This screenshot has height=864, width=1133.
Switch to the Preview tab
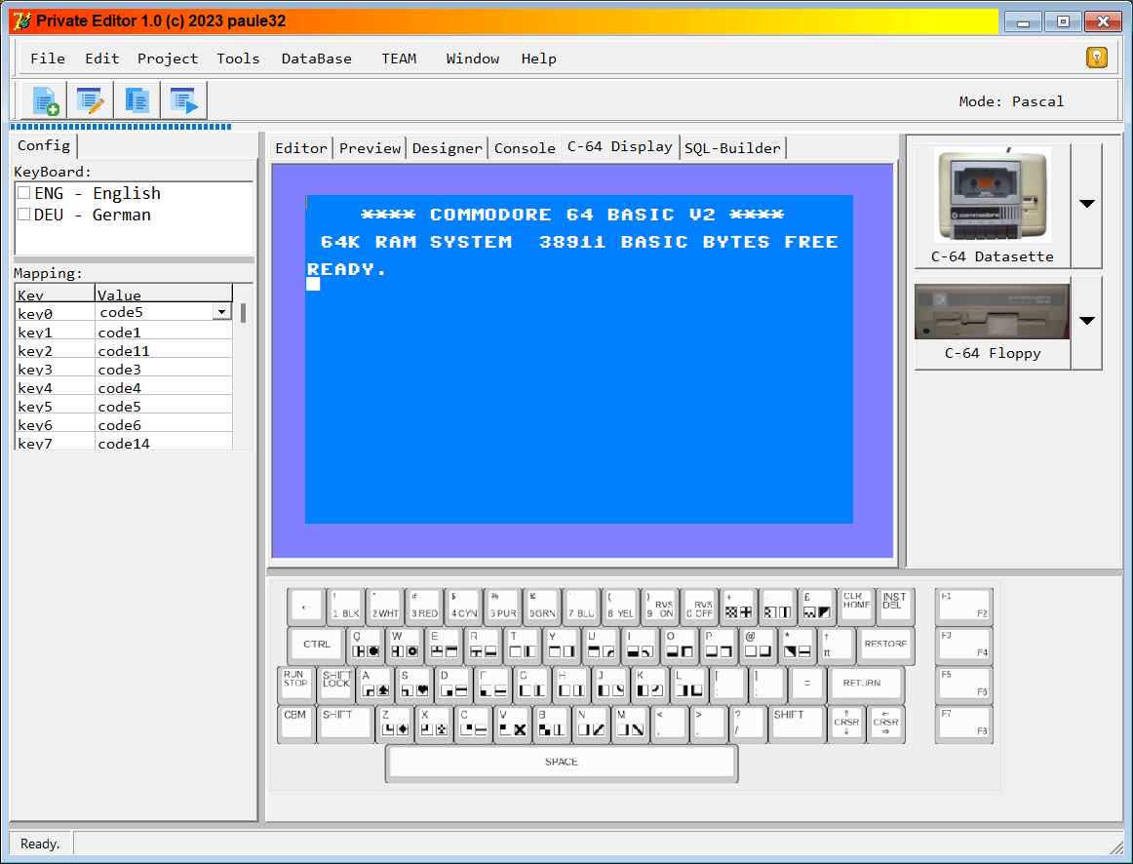point(370,148)
